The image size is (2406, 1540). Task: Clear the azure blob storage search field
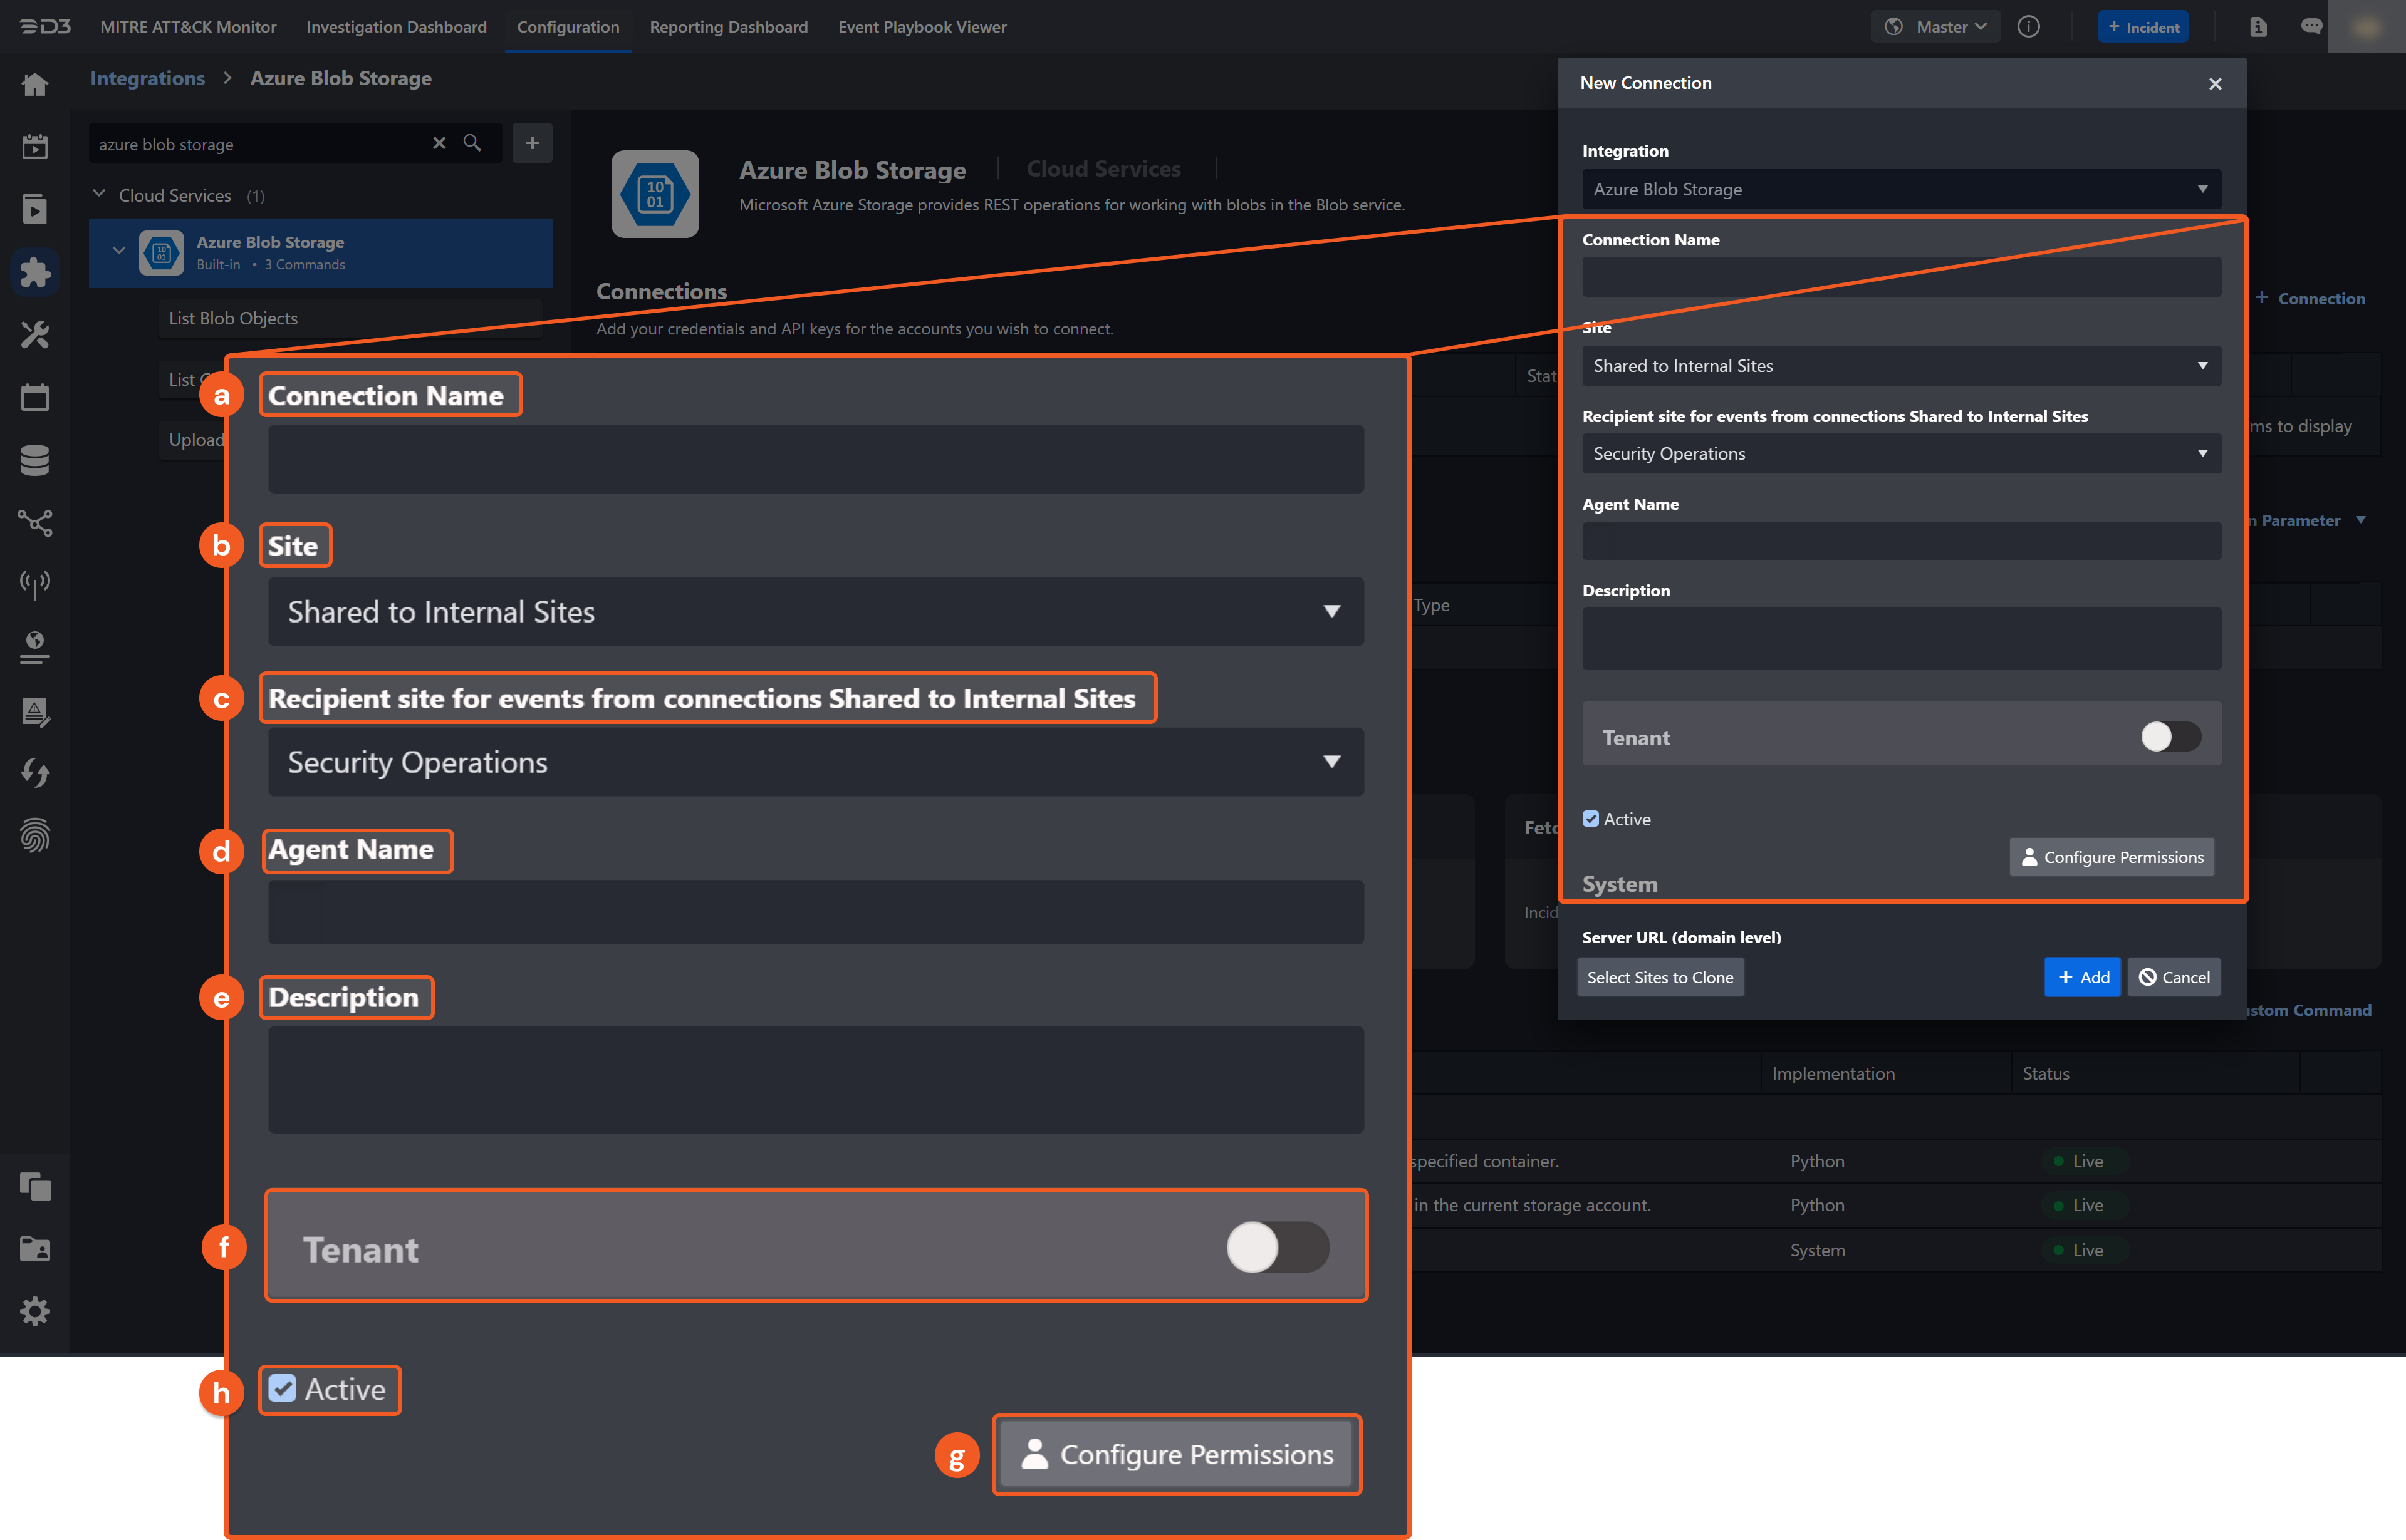pyautogui.click(x=439, y=143)
